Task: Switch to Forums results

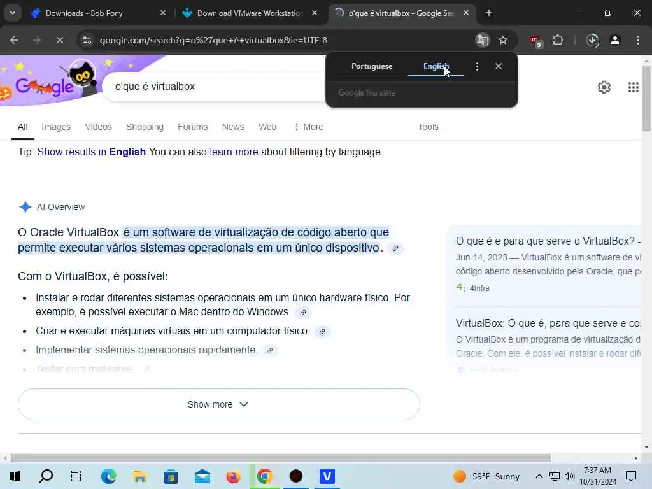Action: [192, 127]
